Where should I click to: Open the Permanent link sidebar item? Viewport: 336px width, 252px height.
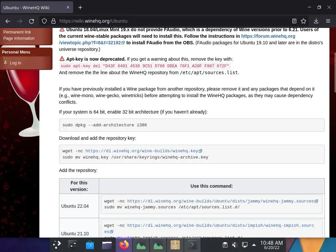coord(17,32)
